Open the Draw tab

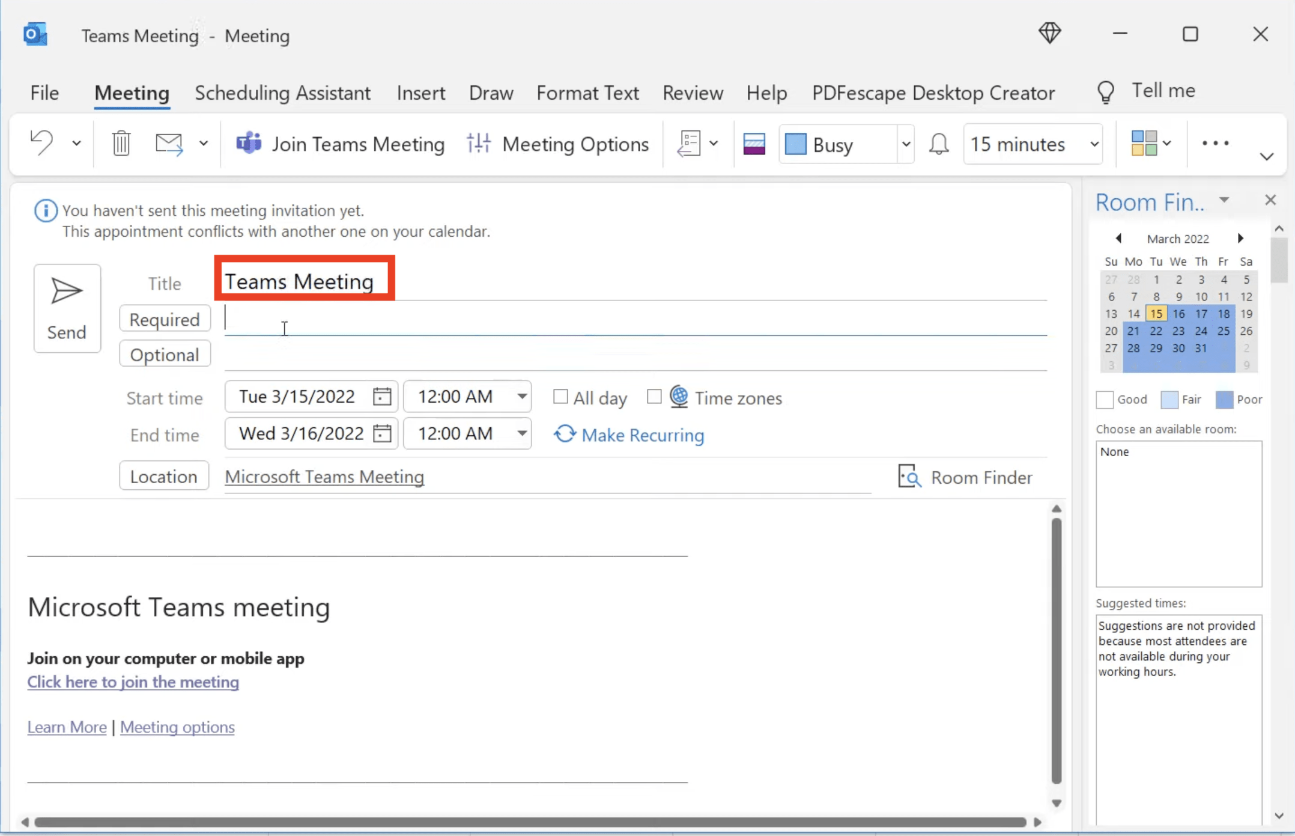(491, 93)
